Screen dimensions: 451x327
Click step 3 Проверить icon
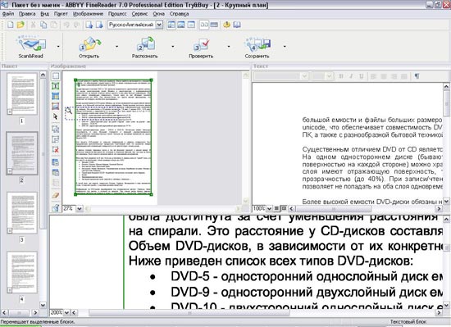(201, 44)
